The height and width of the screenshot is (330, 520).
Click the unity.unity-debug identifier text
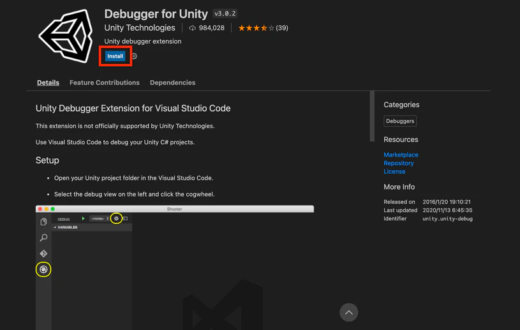pos(447,218)
